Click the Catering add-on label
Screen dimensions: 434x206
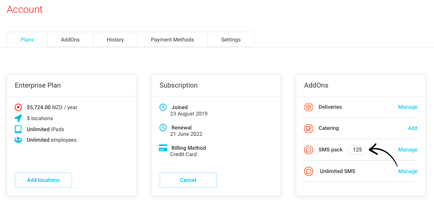(x=329, y=128)
